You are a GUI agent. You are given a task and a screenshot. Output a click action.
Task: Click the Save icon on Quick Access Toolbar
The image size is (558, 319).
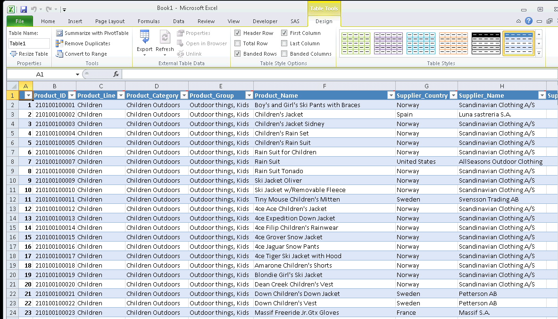(x=23, y=8)
